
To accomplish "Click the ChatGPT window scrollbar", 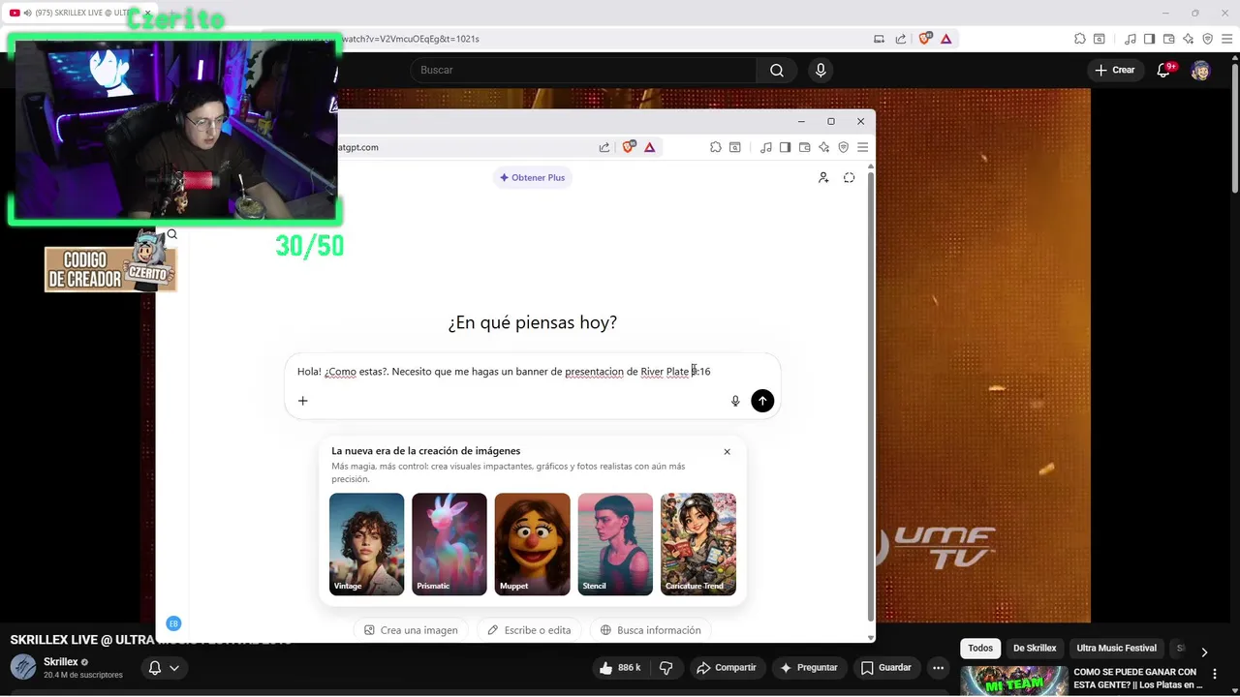I will [x=870, y=397].
